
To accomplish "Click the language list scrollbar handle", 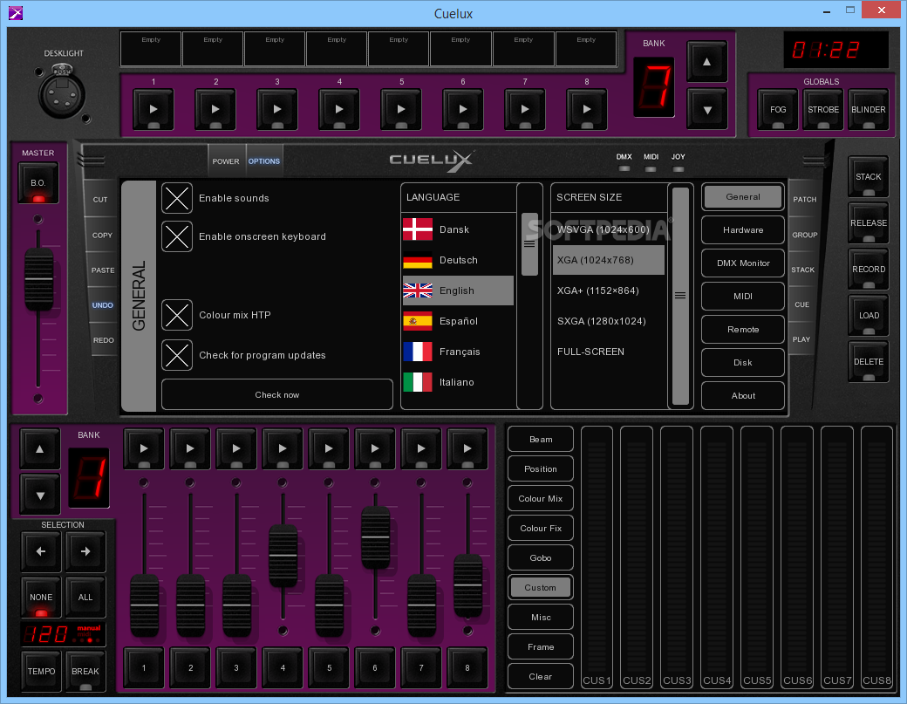I will tap(529, 244).
